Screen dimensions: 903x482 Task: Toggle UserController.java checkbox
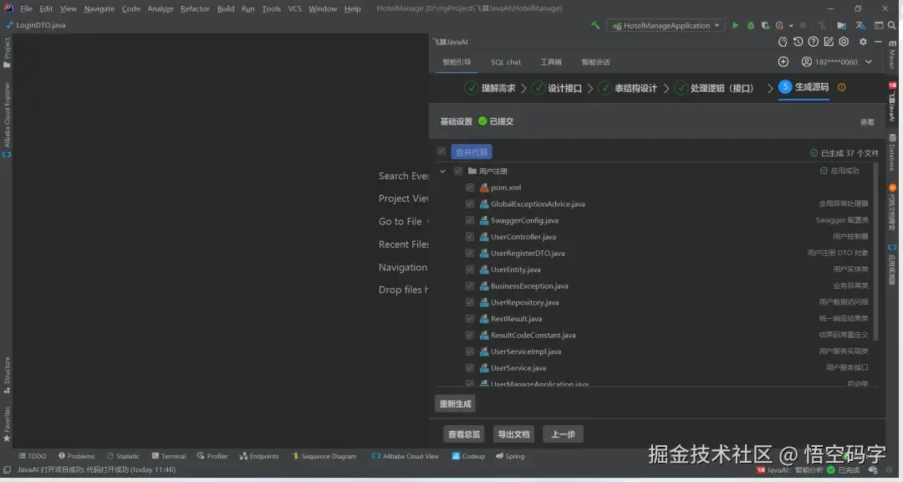coord(470,237)
